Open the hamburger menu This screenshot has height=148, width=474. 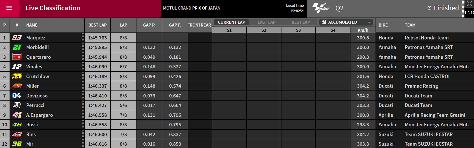click(x=9, y=8)
